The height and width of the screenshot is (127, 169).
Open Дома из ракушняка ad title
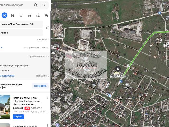(x=26, y=101)
